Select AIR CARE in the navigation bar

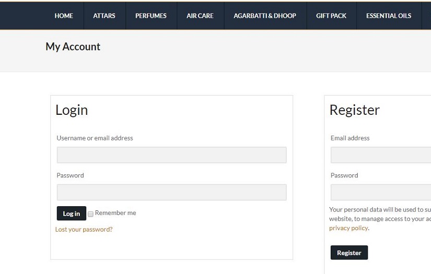(x=200, y=16)
